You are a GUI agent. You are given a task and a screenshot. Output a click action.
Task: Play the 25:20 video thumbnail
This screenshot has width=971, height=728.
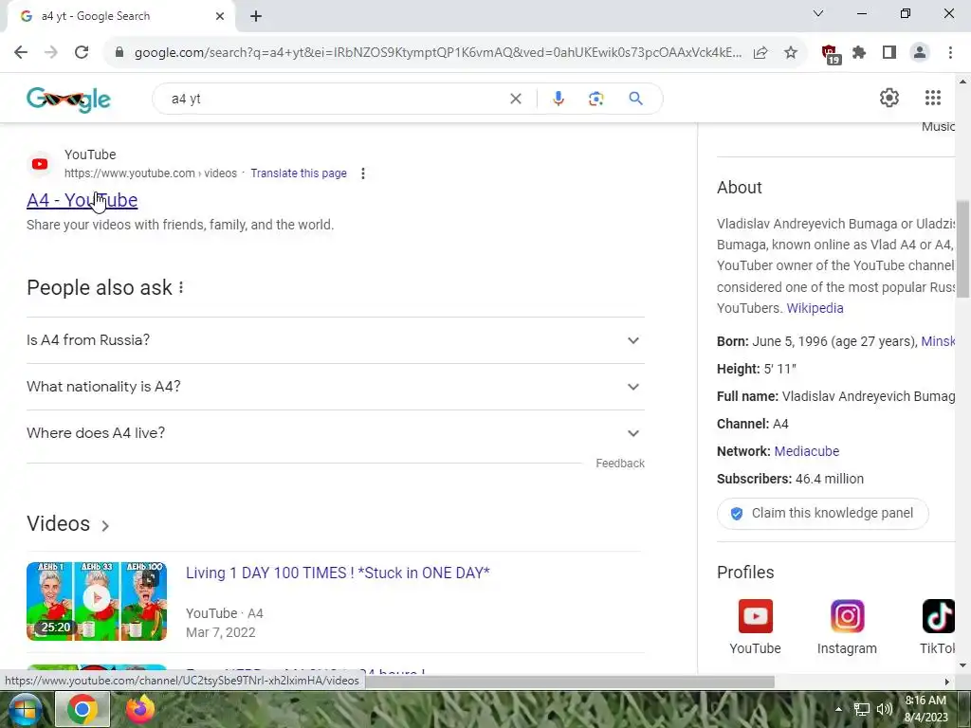(x=97, y=601)
